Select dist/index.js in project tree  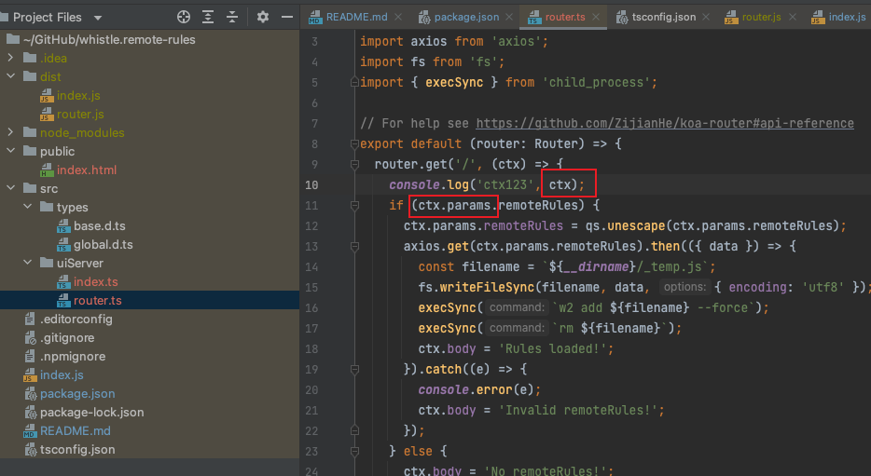pos(78,95)
